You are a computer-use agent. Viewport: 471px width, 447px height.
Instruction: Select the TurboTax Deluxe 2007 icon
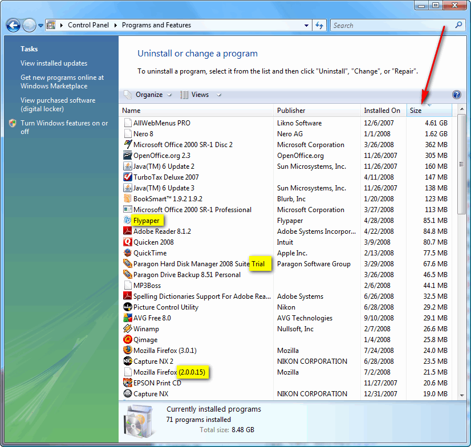pyautogui.click(x=128, y=177)
